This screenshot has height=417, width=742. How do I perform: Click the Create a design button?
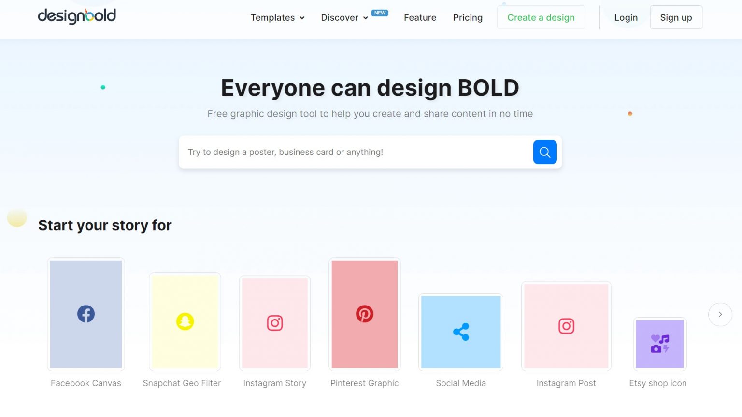(541, 17)
